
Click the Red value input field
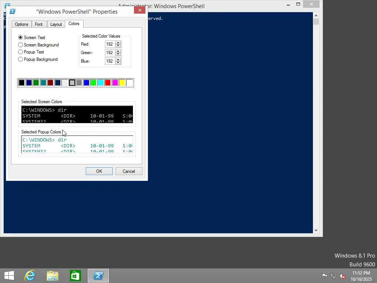[x=110, y=44]
